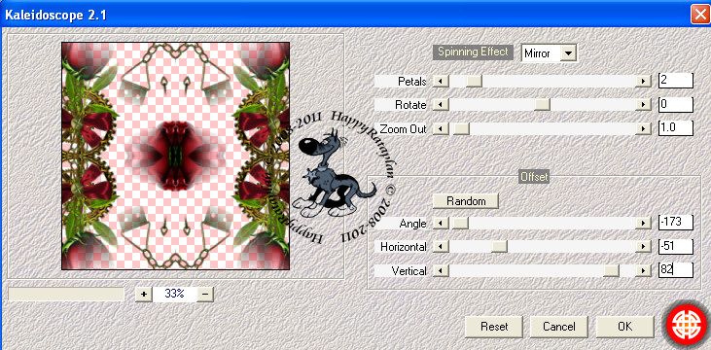711x350 pixels.
Task: Click the Petals slider right arrow
Action: tap(643, 81)
